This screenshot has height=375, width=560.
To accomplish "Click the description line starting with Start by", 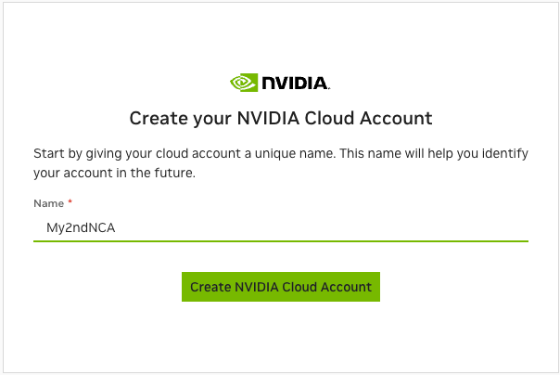I will tap(280, 153).
